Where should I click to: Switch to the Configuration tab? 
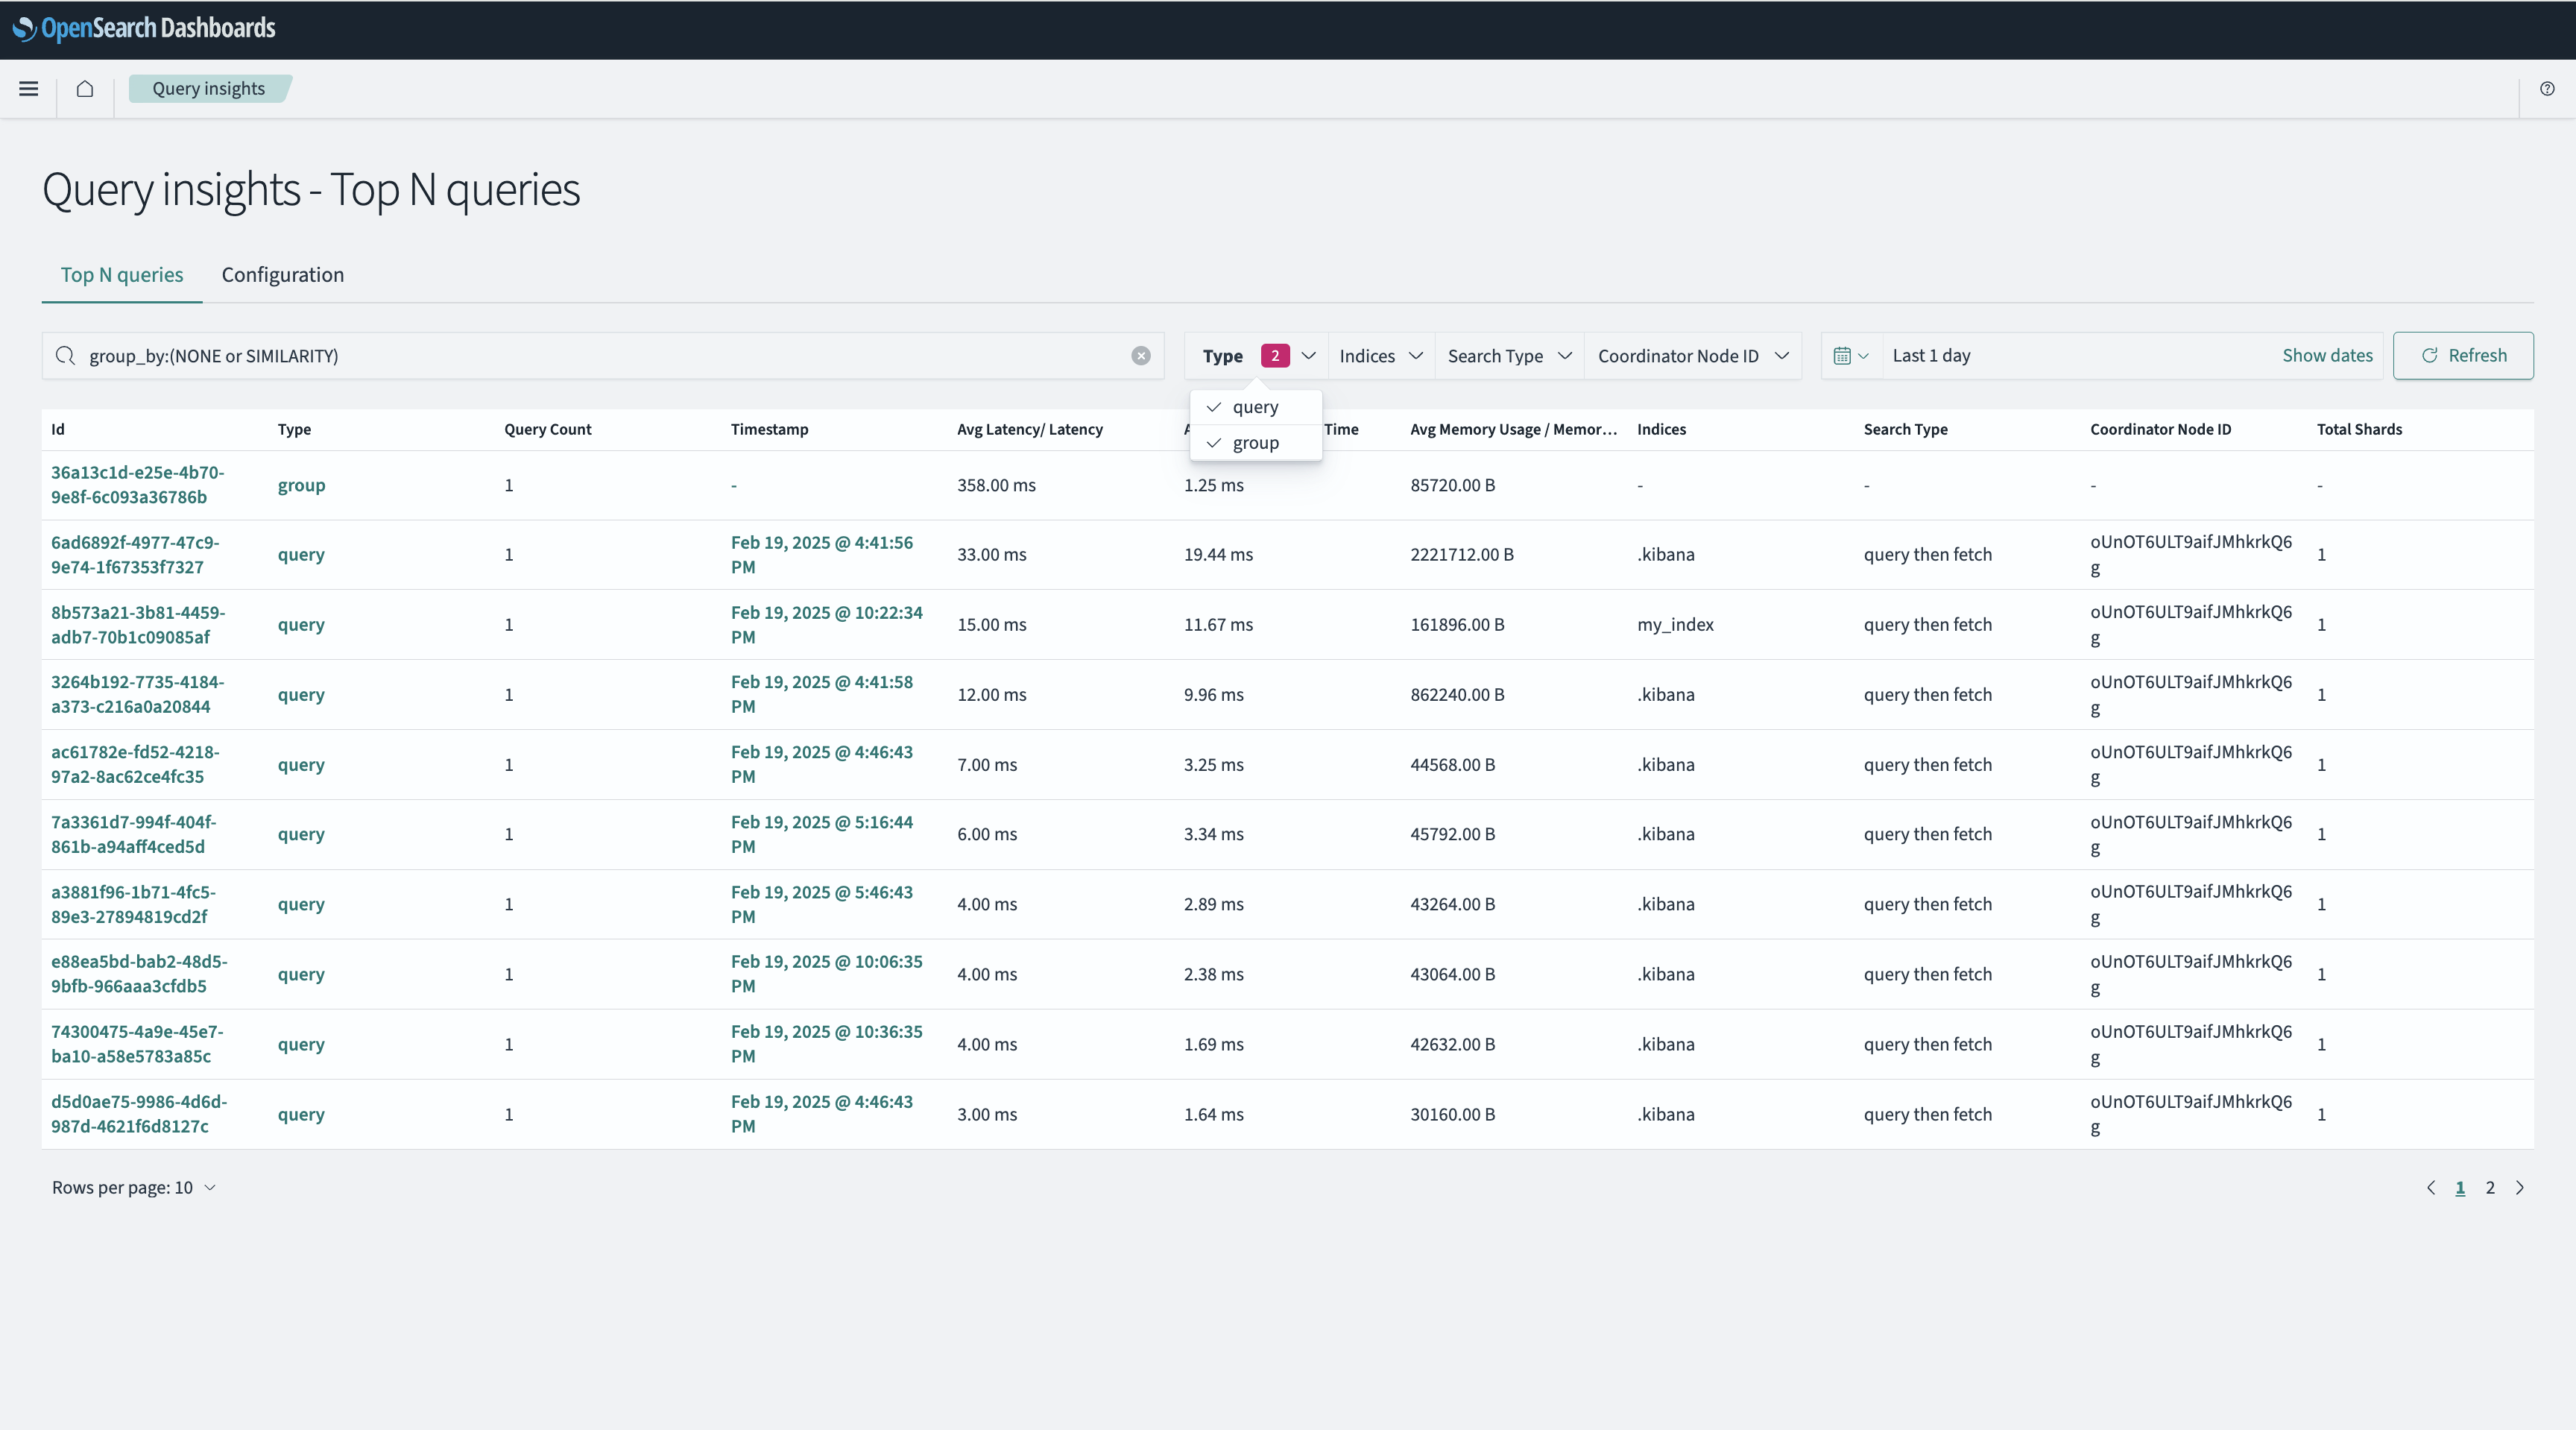click(x=283, y=275)
